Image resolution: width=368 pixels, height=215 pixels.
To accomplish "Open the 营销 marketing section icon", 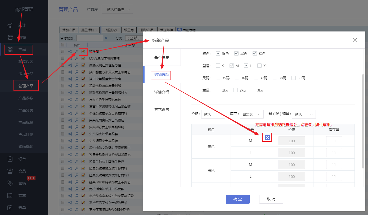I will tap(10, 183).
